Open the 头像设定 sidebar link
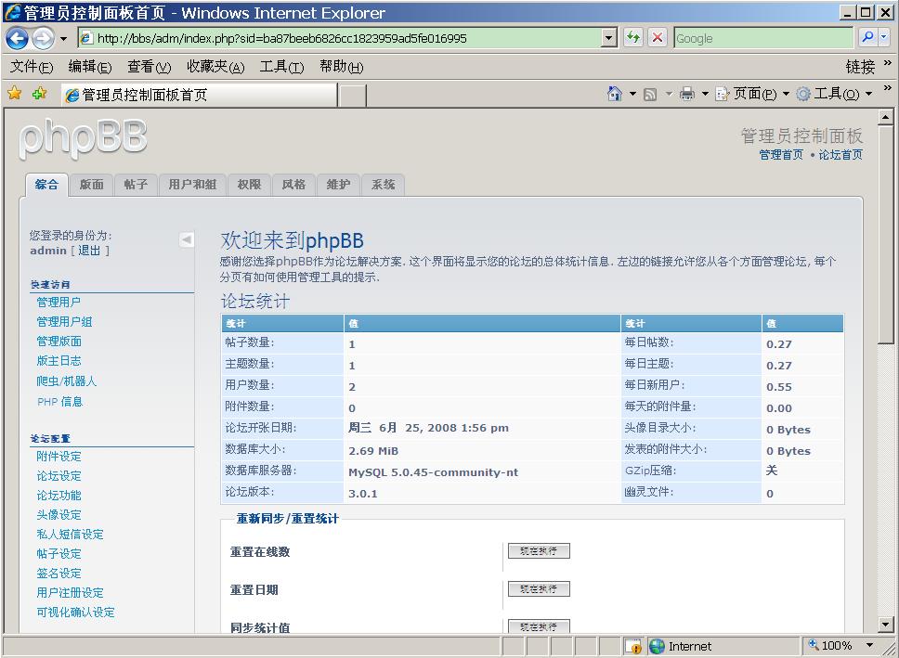 [x=59, y=515]
